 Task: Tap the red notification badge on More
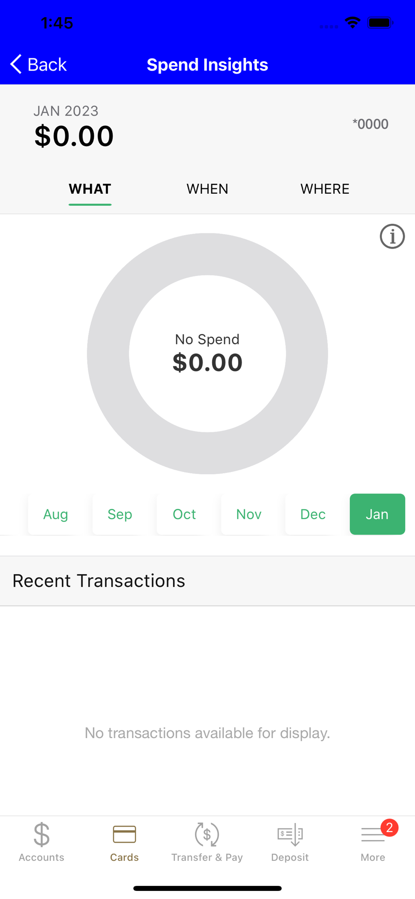pos(389,828)
